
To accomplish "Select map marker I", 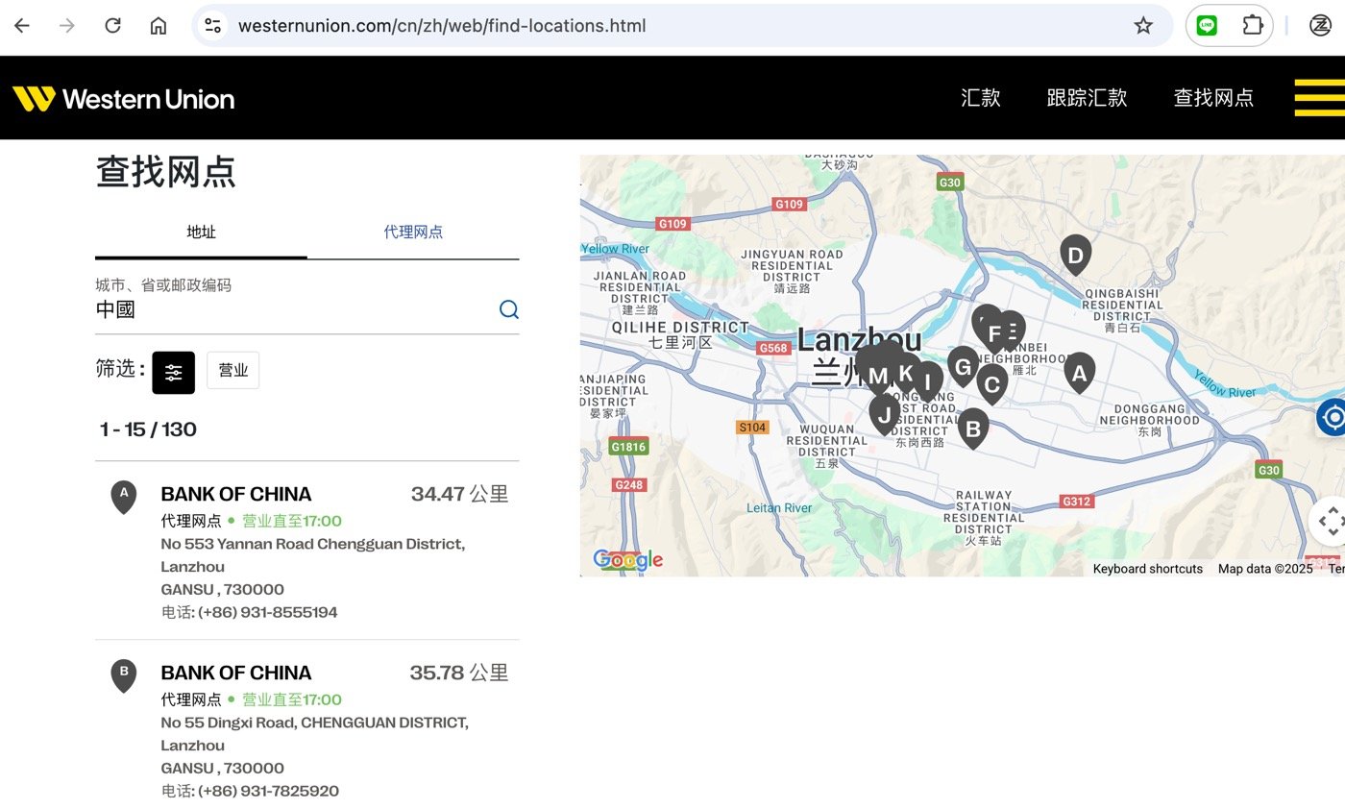I will [928, 380].
